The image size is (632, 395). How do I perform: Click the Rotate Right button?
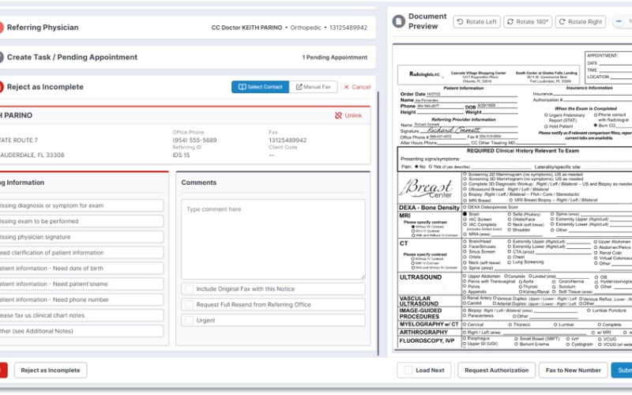pos(581,22)
